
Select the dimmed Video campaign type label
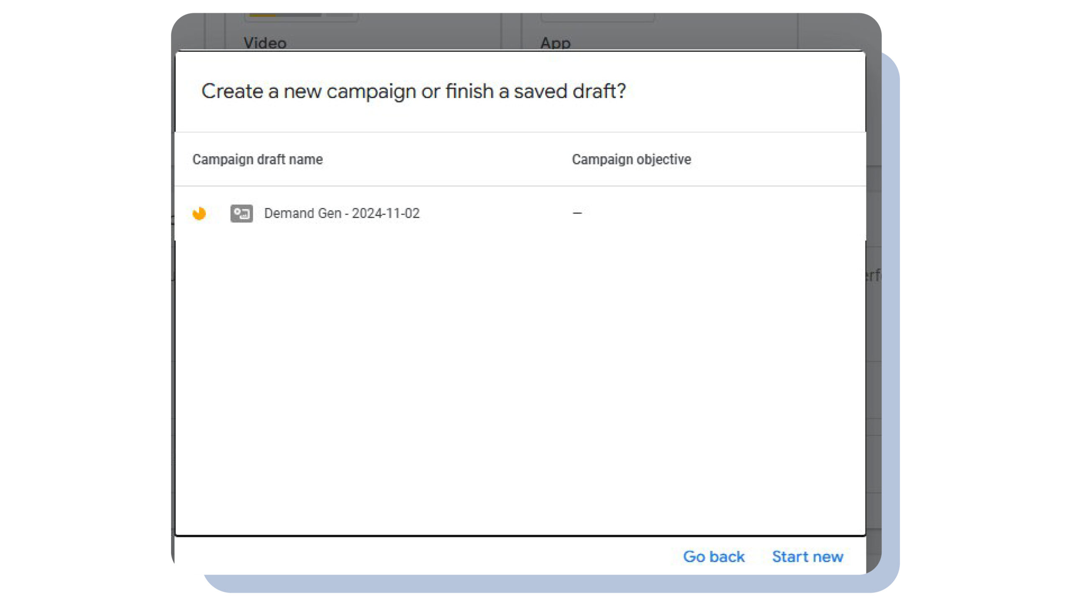pos(265,43)
